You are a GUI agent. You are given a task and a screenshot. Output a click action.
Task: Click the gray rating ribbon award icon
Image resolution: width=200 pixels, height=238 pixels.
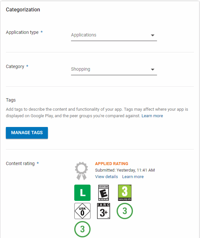[x=81, y=171]
